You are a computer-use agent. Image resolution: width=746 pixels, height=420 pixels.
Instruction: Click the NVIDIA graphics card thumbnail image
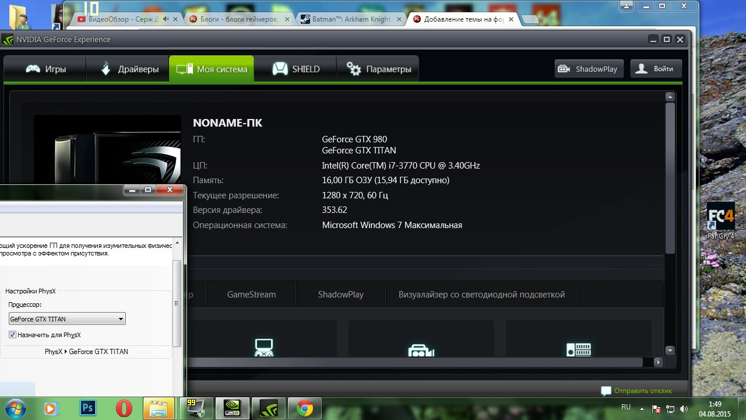point(107,149)
